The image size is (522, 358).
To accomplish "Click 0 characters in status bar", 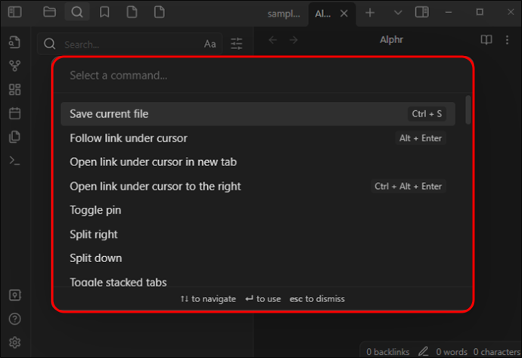I will (x=497, y=352).
